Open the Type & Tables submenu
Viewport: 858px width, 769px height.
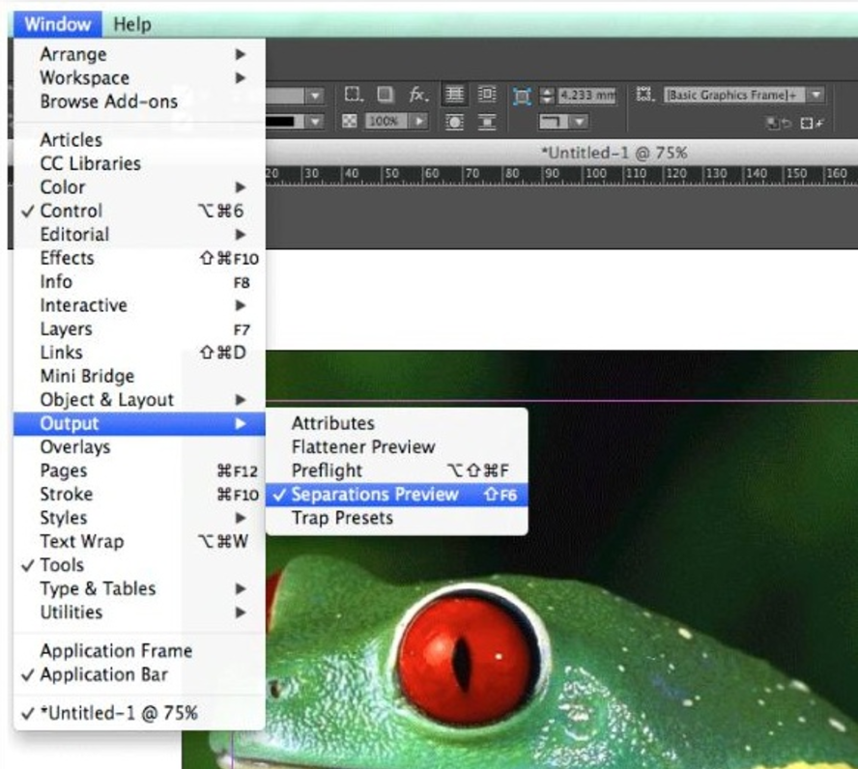coord(99,588)
